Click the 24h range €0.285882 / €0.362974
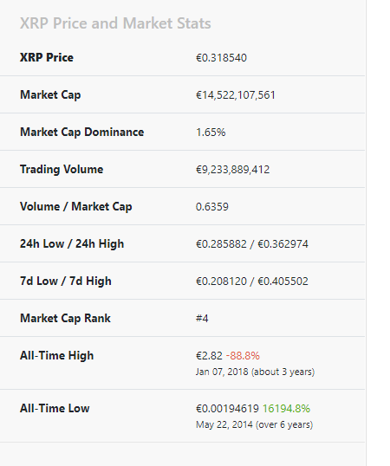Screen dimensions: 390x466 pos(252,244)
